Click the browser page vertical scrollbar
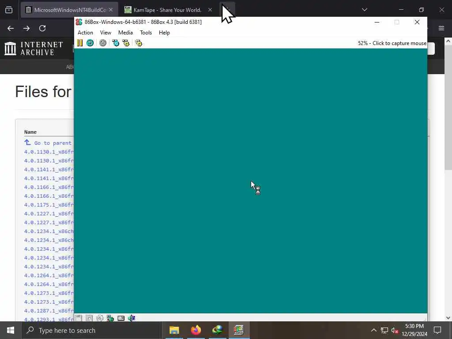 (448, 107)
